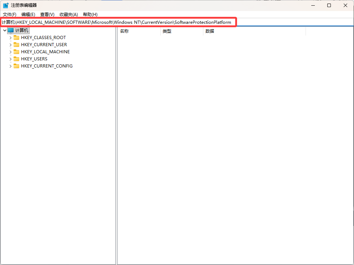Collapse the 计算机 root node
Image resolution: width=354 pixels, height=265 pixels.
pyautogui.click(x=4, y=31)
